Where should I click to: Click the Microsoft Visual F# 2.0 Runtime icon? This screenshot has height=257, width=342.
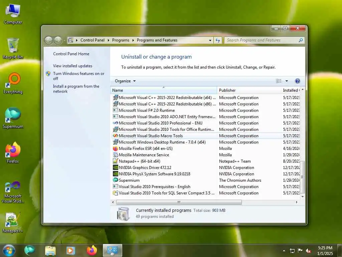(x=115, y=110)
